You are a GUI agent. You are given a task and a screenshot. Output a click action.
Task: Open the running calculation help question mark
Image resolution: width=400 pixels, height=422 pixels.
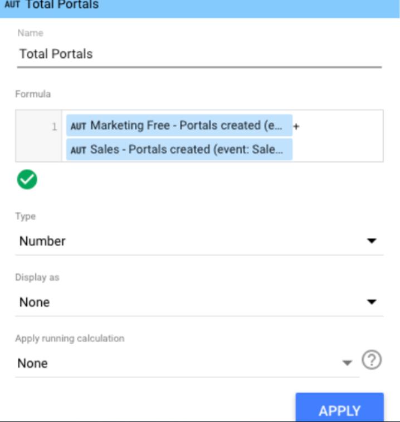click(372, 361)
